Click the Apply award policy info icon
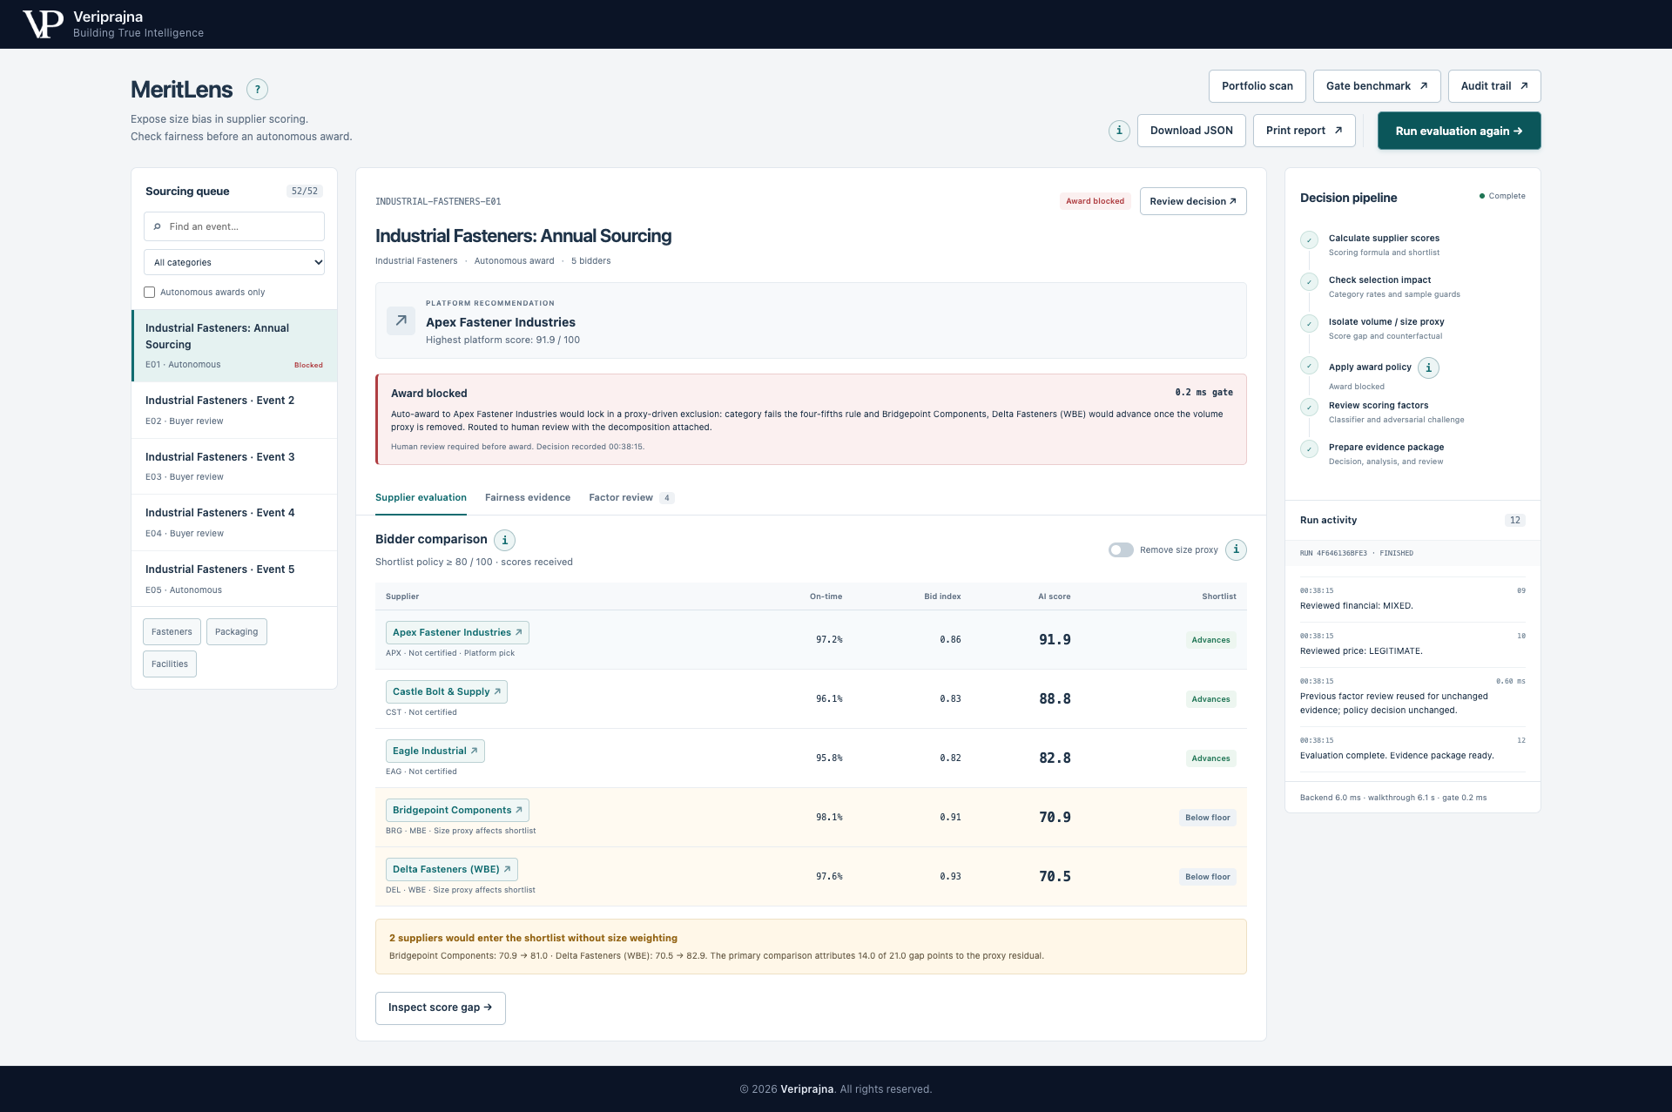 1428,367
